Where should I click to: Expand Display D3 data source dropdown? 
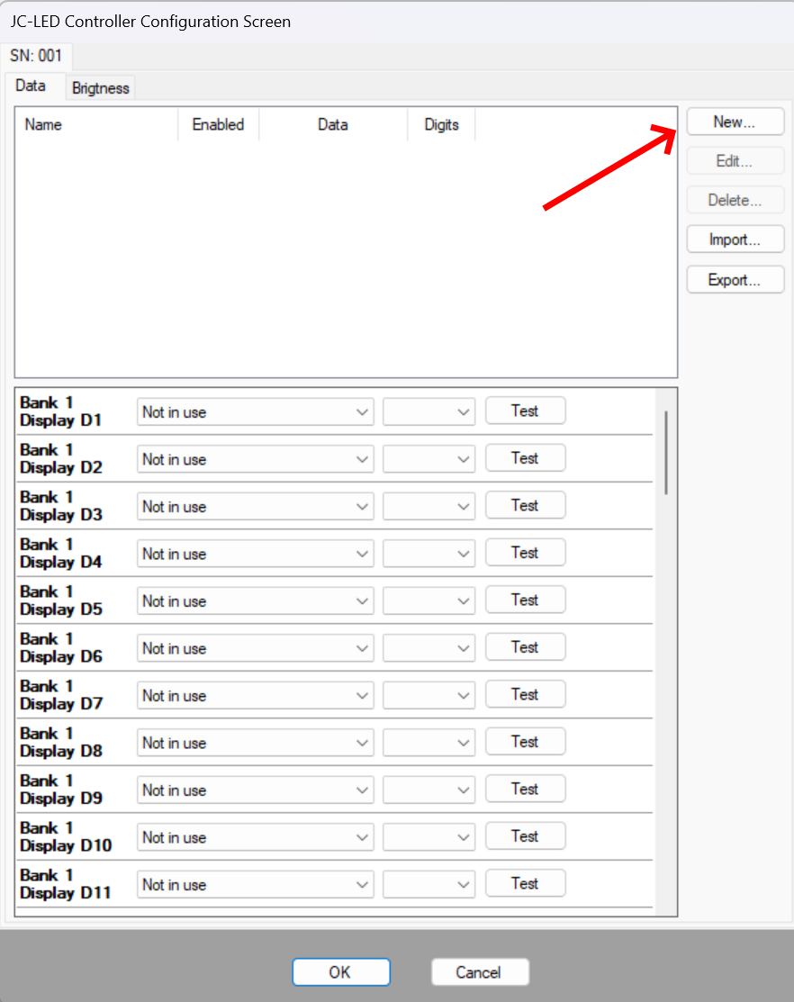pos(255,507)
